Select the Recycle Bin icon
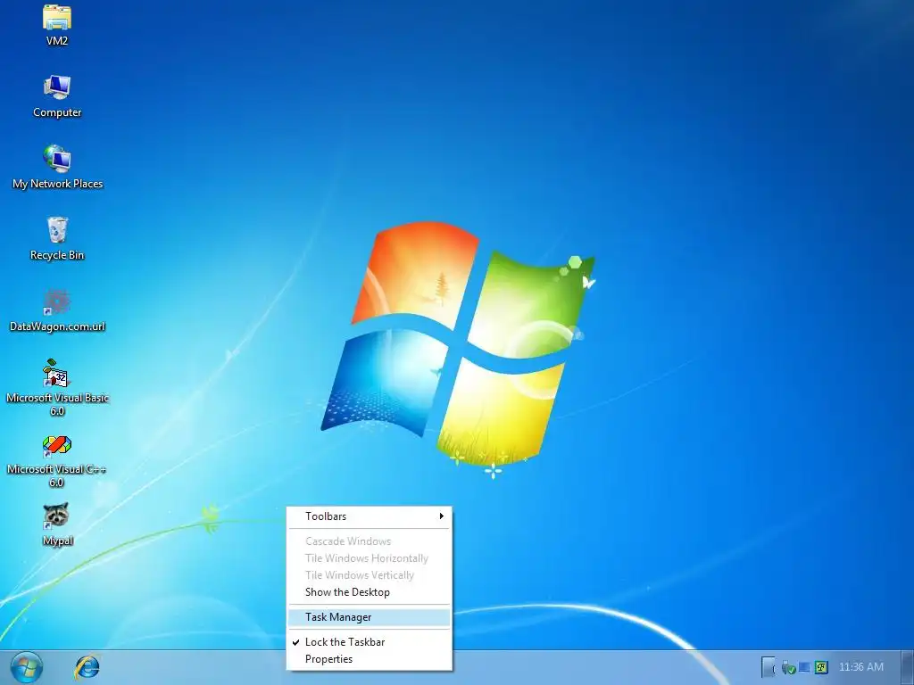Image resolution: width=914 pixels, height=685 pixels. pos(56,230)
